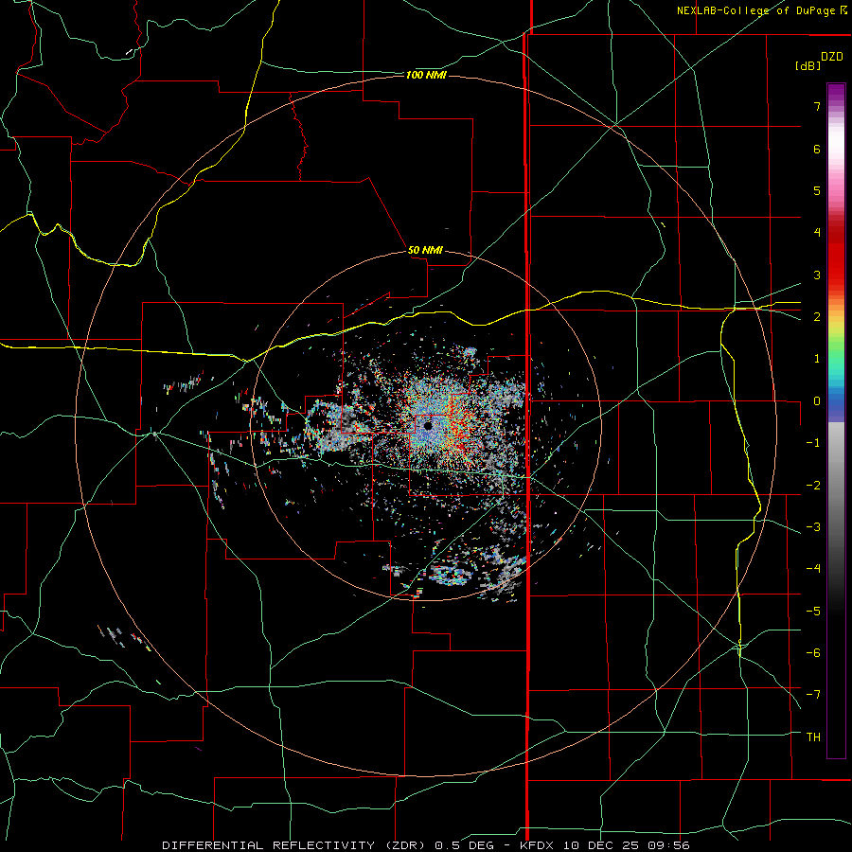Viewport: 852px width, 852px height.
Task: Click the "[dB]" unit label
Action: pyautogui.click(x=808, y=66)
